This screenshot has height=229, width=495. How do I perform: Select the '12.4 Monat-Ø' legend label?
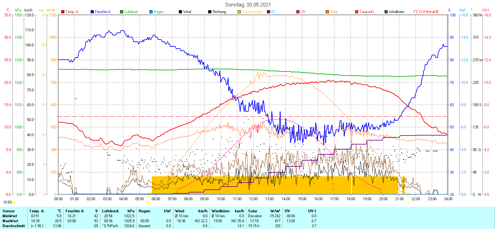pos(428,12)
